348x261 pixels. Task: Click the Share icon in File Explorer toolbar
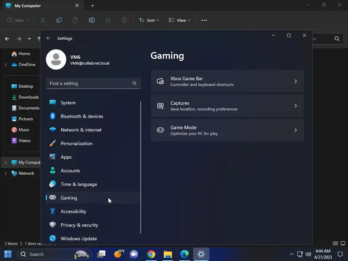[x=108, y=20]
